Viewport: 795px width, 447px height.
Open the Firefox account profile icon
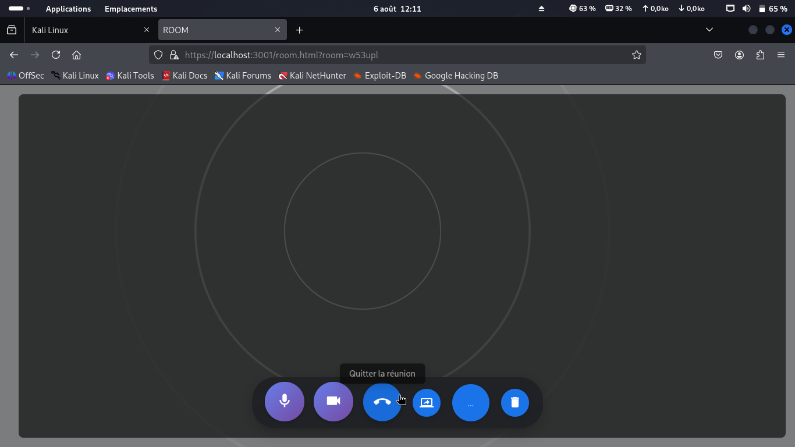739,55
